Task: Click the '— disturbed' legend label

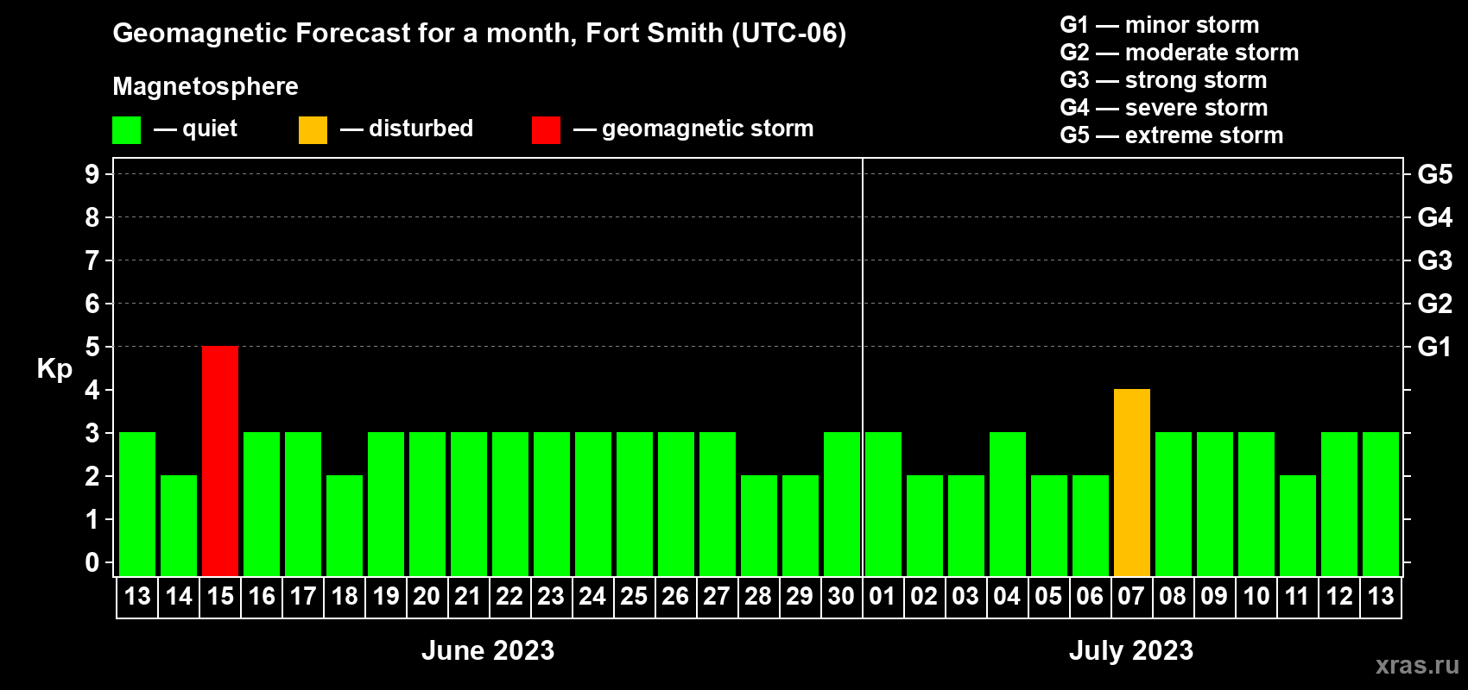Action: 407,129
